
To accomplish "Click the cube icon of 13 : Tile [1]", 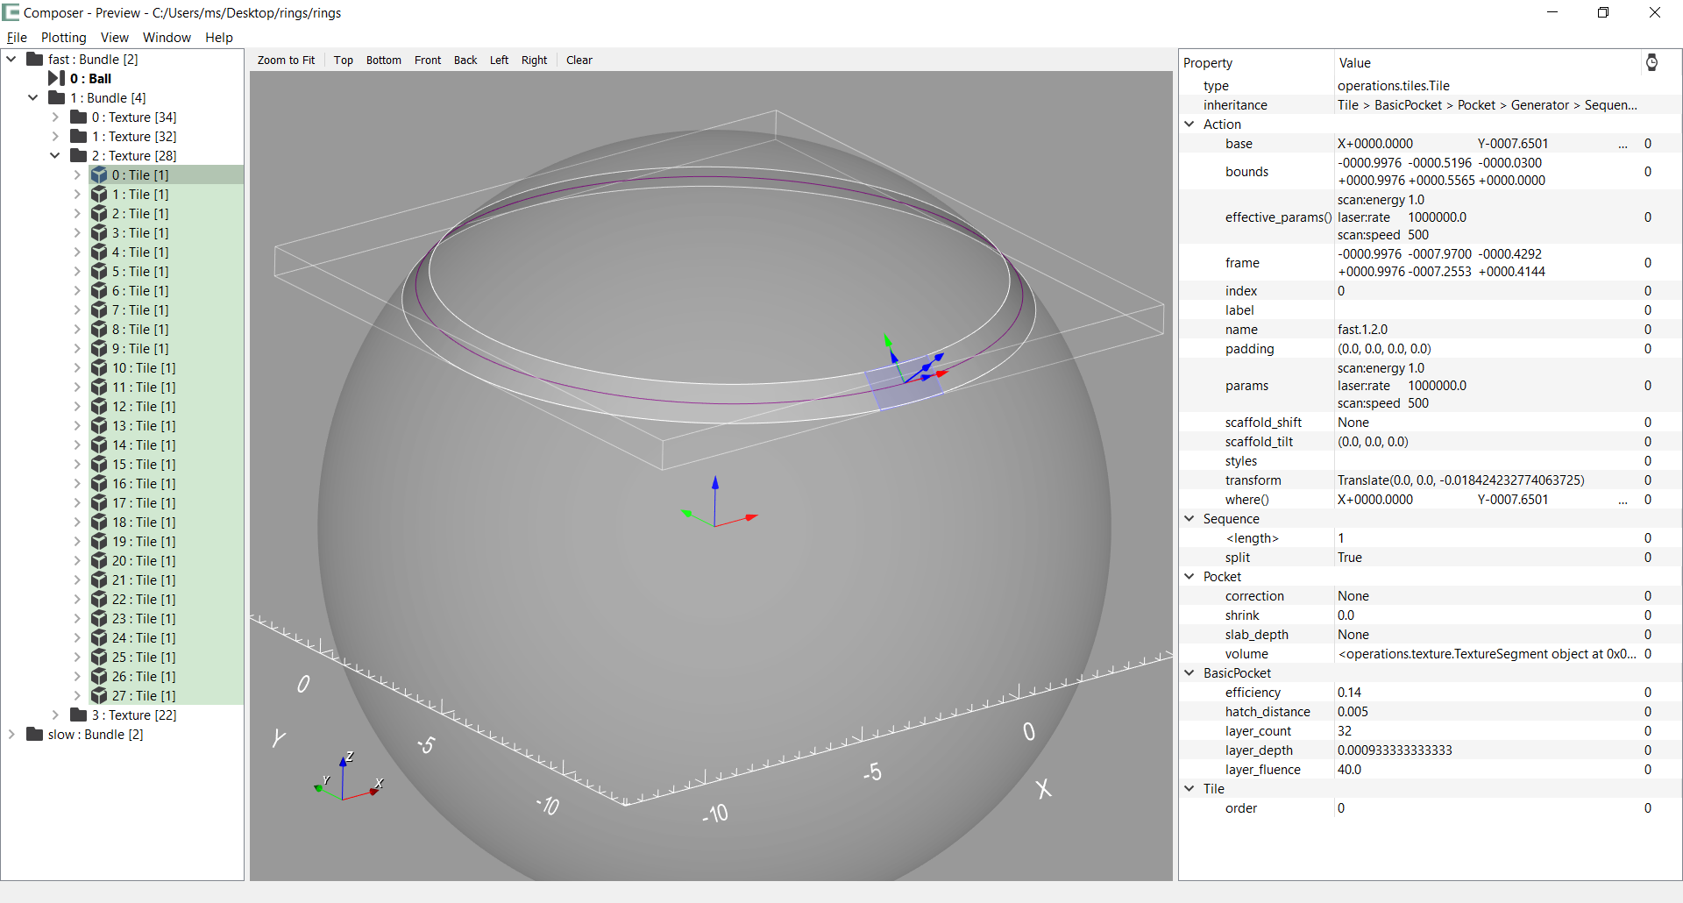I will point(99,425).
